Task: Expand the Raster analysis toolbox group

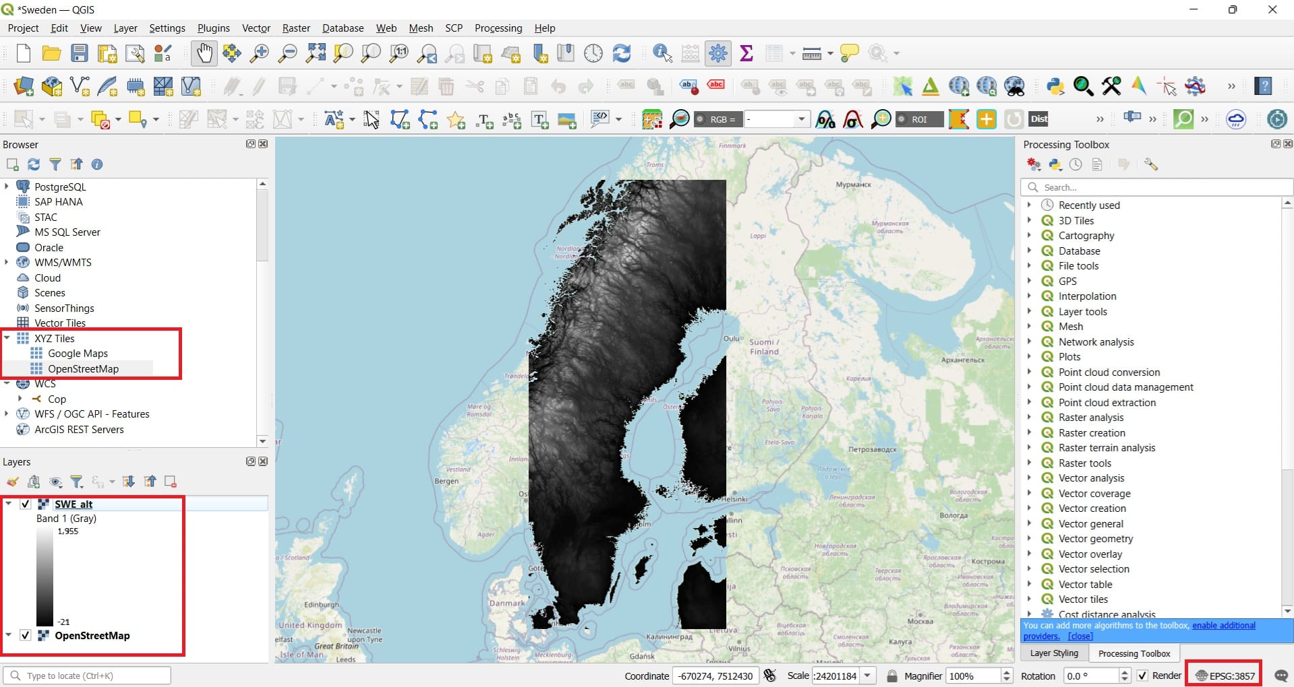Action: (x=1029, y=417)
